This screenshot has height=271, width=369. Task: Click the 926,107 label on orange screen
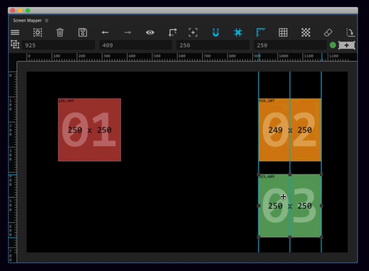click(x=267, y=101)
